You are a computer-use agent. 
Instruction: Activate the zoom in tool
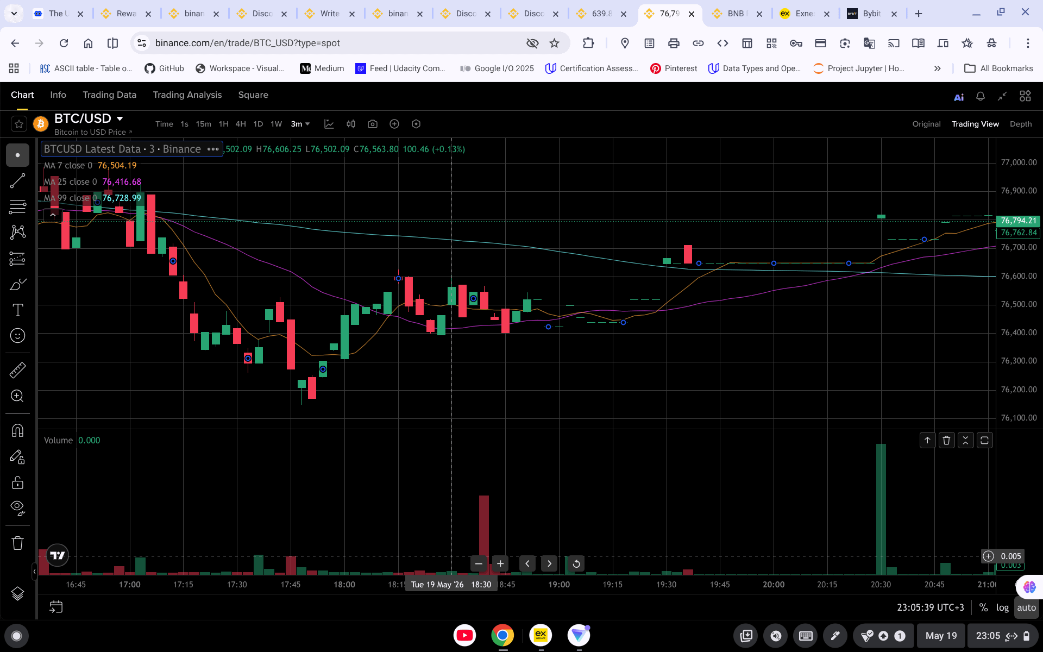tap(17, 396)
